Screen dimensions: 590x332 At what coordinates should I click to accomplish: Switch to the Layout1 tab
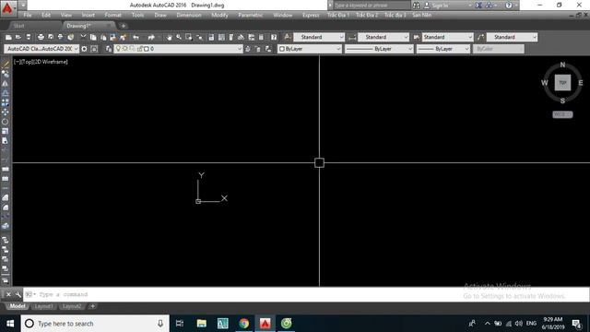(x=43, y=306)
